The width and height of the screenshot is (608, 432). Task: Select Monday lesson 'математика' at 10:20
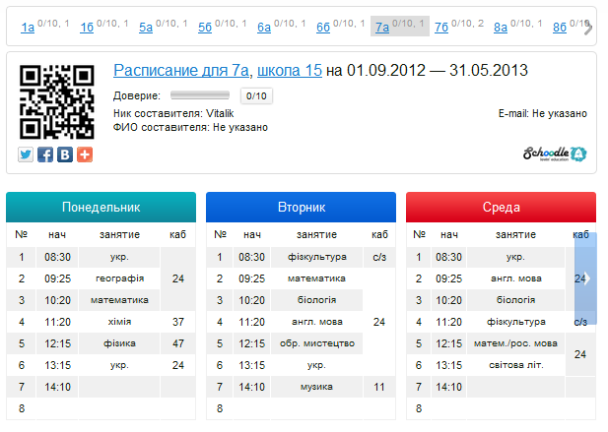[119, 300]
